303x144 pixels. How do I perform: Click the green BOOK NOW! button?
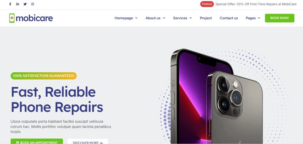pyautogui.click(x=280, y=18)
